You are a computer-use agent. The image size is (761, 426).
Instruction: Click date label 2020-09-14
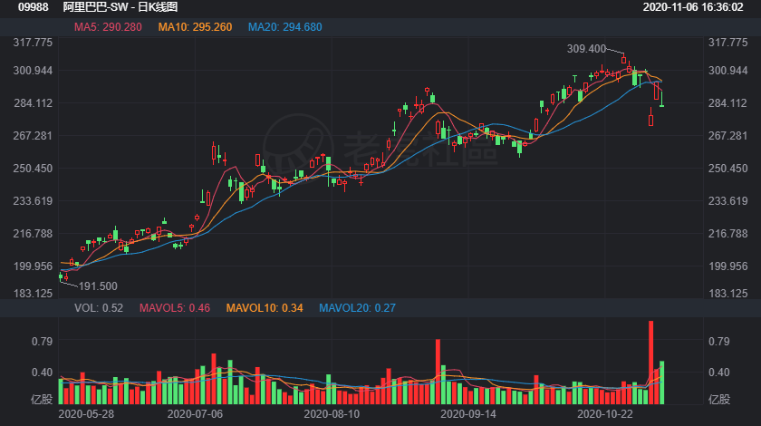tap(468, 414)
